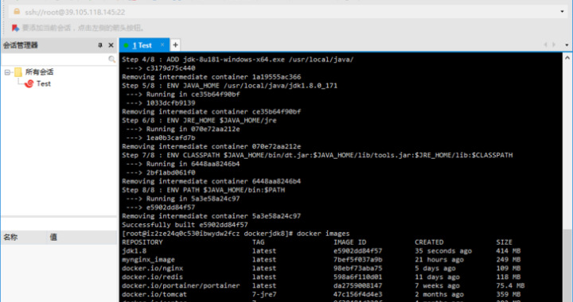
Task: Click "Successfully built e5902dd84f57" line
Action: click(185, 225)
